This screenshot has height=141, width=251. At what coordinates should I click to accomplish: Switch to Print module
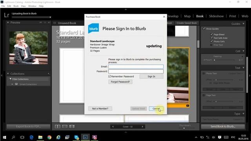coord(233,16)
